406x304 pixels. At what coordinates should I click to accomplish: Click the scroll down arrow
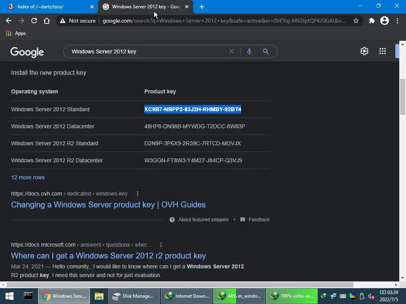click(x=402, y=278)
